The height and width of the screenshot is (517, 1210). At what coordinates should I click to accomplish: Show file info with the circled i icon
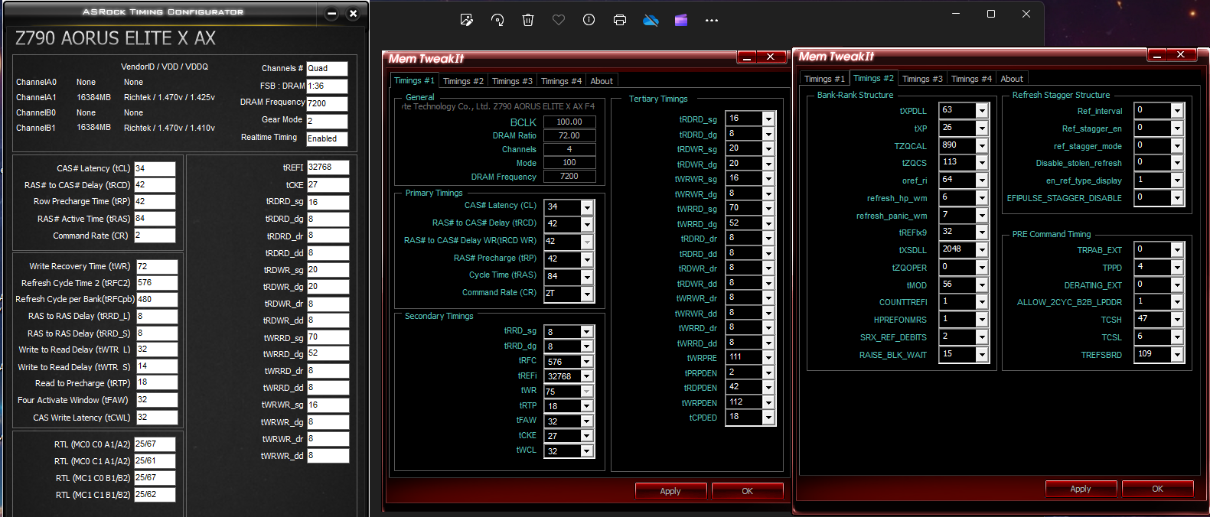click(589, 20)
